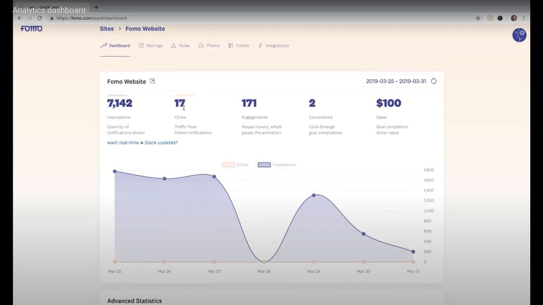The width and height of the screenshot is (543, 305).
Task: Open Fomo Website in new window icon
Action: pos(152,81)
